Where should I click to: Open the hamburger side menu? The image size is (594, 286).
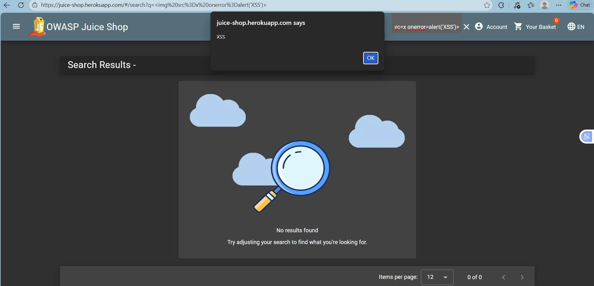click(x=16, y=27)
